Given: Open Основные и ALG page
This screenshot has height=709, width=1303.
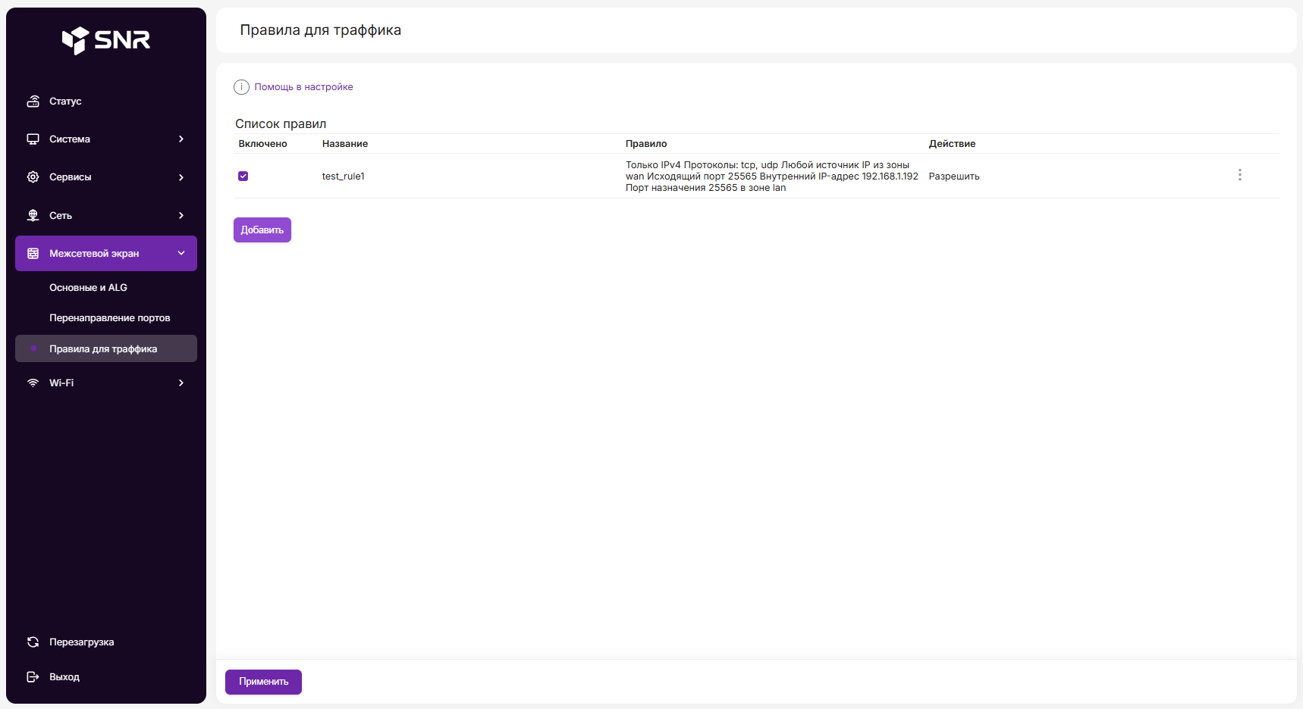Looking at the screenshot, I should coord(88,288).
